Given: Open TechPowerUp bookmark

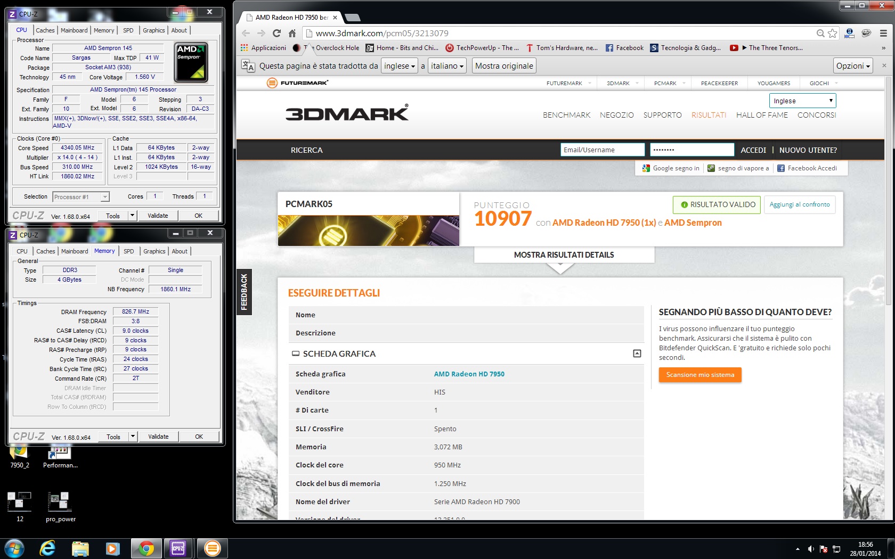Looking at the screenshot, I should 482,48.
